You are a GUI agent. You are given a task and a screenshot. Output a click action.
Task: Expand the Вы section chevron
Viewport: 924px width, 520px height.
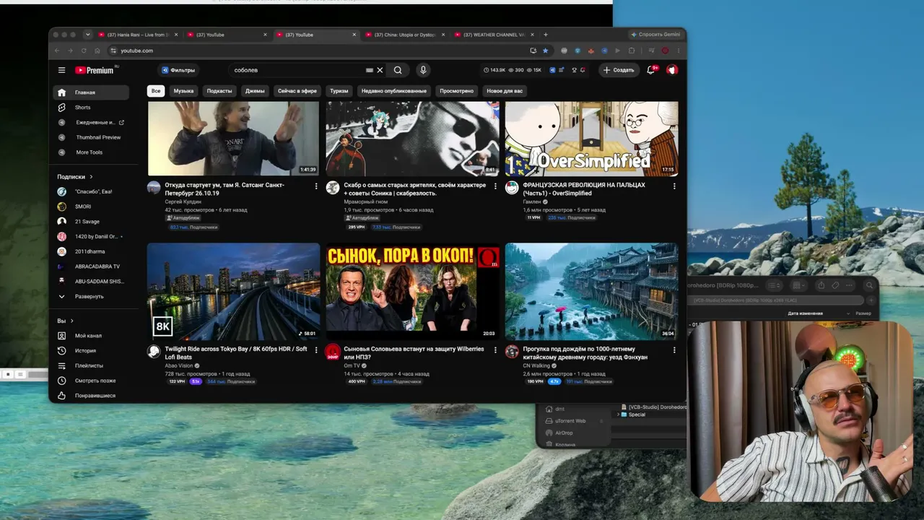(71, 321)
